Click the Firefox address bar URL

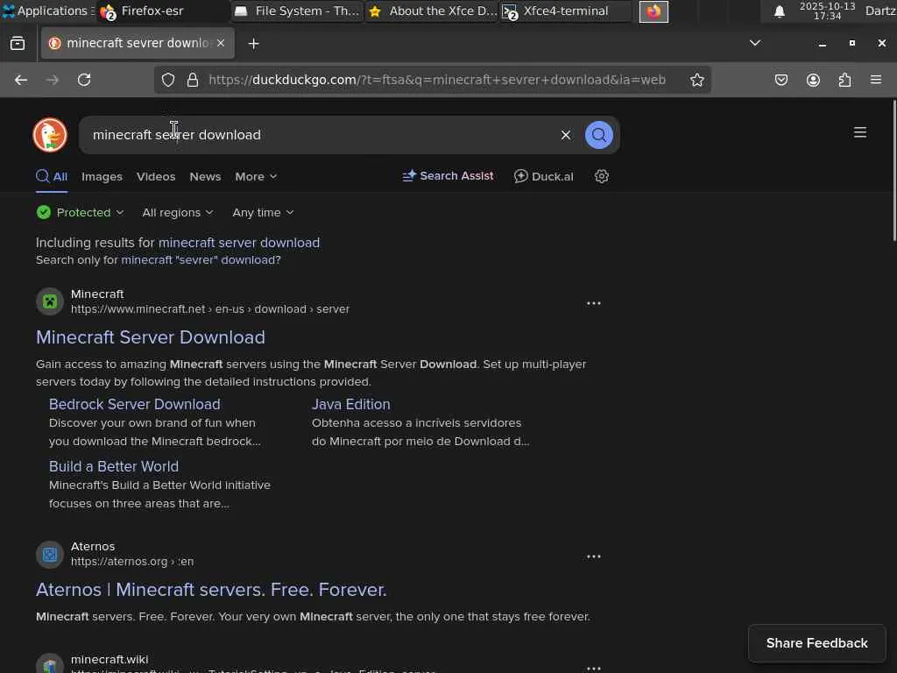(x=437, y=80)
